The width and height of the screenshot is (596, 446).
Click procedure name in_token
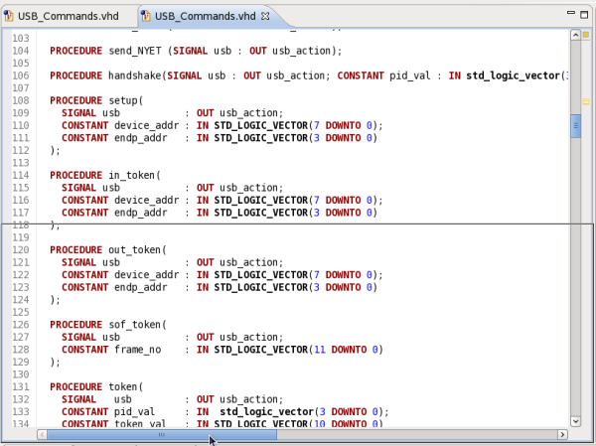coord(132,175)
